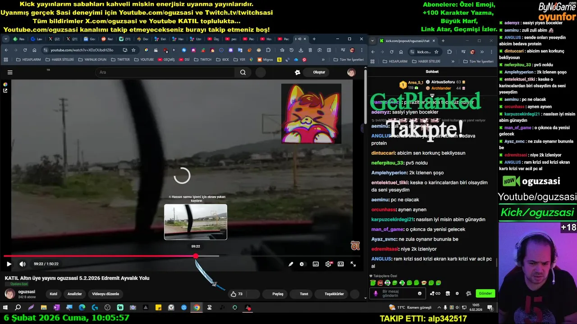Expand hidden bookmarks chevron in YouTube window
Image resolution: width=577 pixels, height=324 pixels.
[323, 59]
